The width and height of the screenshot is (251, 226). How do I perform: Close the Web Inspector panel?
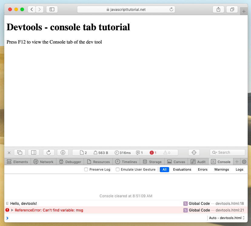click(x=9, y=153)
